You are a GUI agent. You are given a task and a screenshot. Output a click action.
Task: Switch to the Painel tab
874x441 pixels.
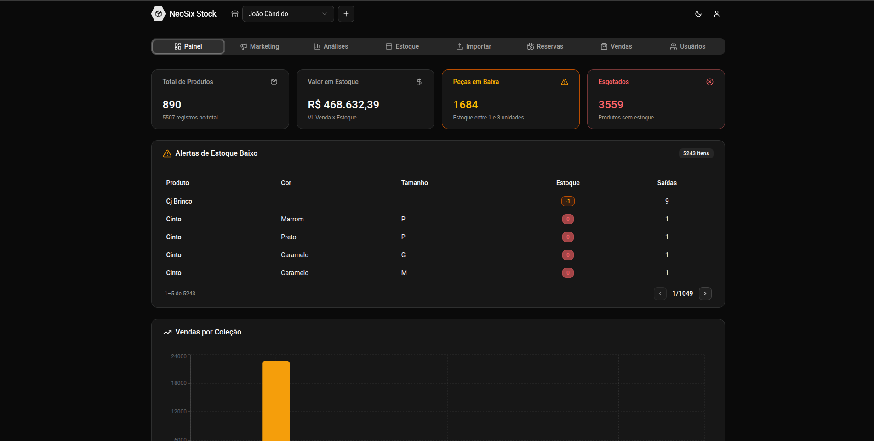(189, 46)
